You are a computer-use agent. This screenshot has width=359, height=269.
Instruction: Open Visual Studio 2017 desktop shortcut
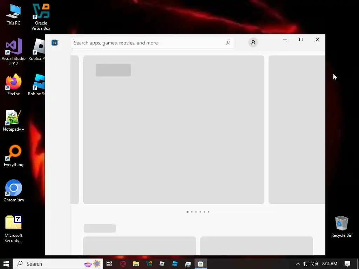click(14, 52)
